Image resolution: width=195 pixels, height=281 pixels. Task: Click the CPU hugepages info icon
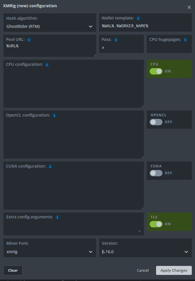pos(185,40)
